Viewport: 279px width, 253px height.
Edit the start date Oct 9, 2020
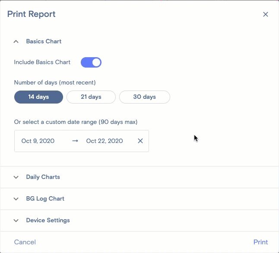[x=38, y=141]
